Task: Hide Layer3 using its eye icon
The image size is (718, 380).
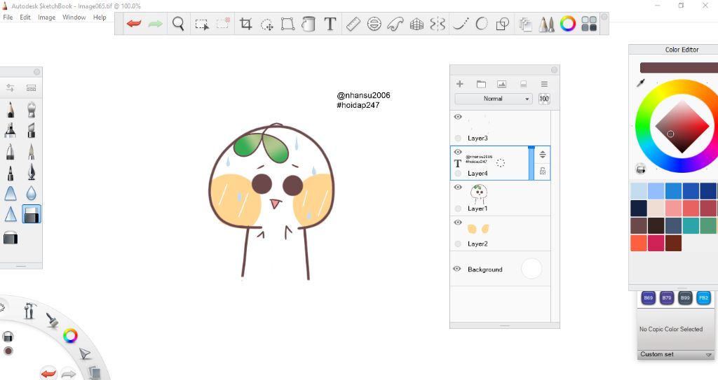Action: (x=458, y=117)
